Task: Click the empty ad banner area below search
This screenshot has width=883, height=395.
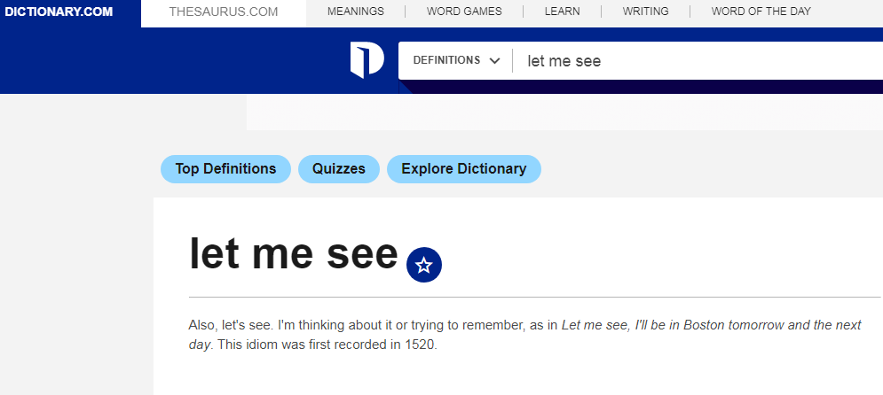Action: [564, 112]
